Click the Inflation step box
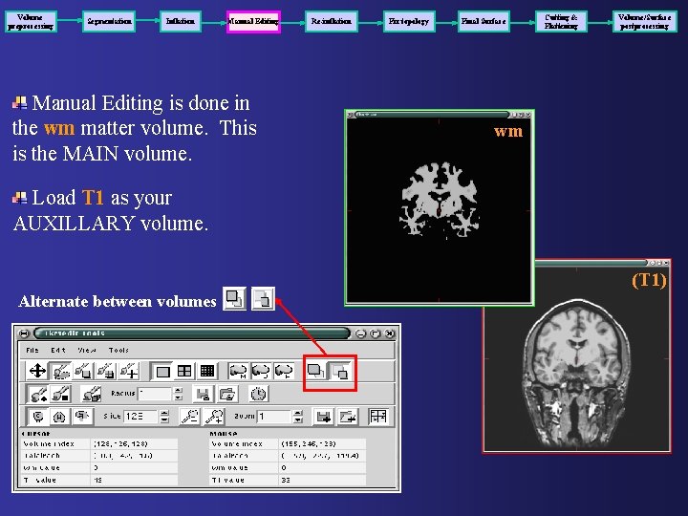The width and height of the screenshot is (688, 516). click(x=181, y=21)
